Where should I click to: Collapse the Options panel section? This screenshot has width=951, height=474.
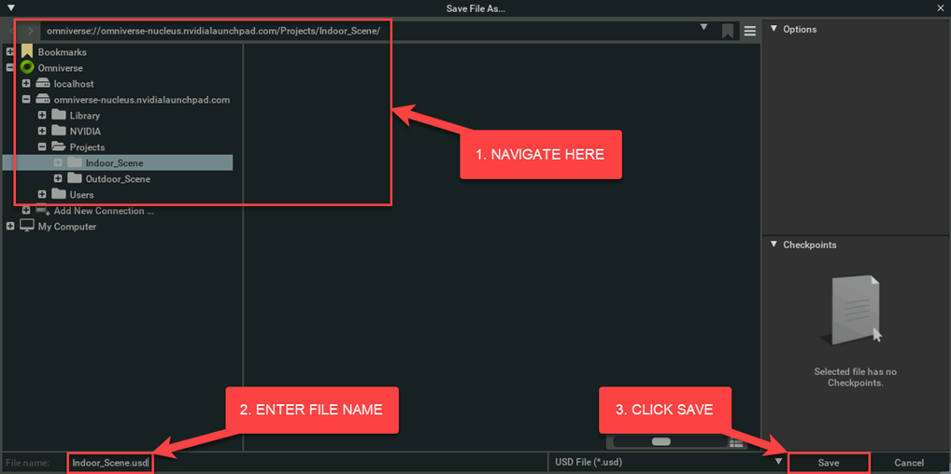(774, 29)
